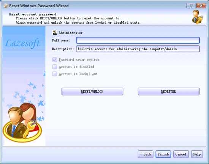This screenshot has width=209, height=164.
Task: Cancel the wizard
Action: [181, 154]
